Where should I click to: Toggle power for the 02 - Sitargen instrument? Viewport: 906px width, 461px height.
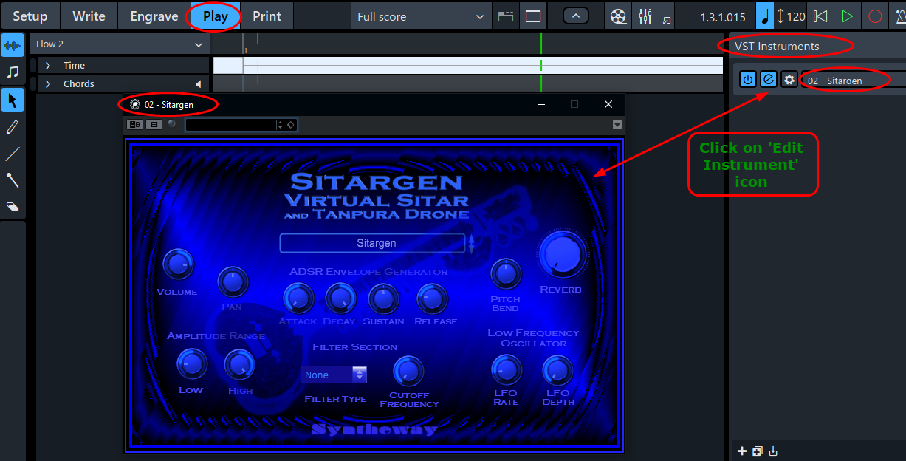(748, 80)
